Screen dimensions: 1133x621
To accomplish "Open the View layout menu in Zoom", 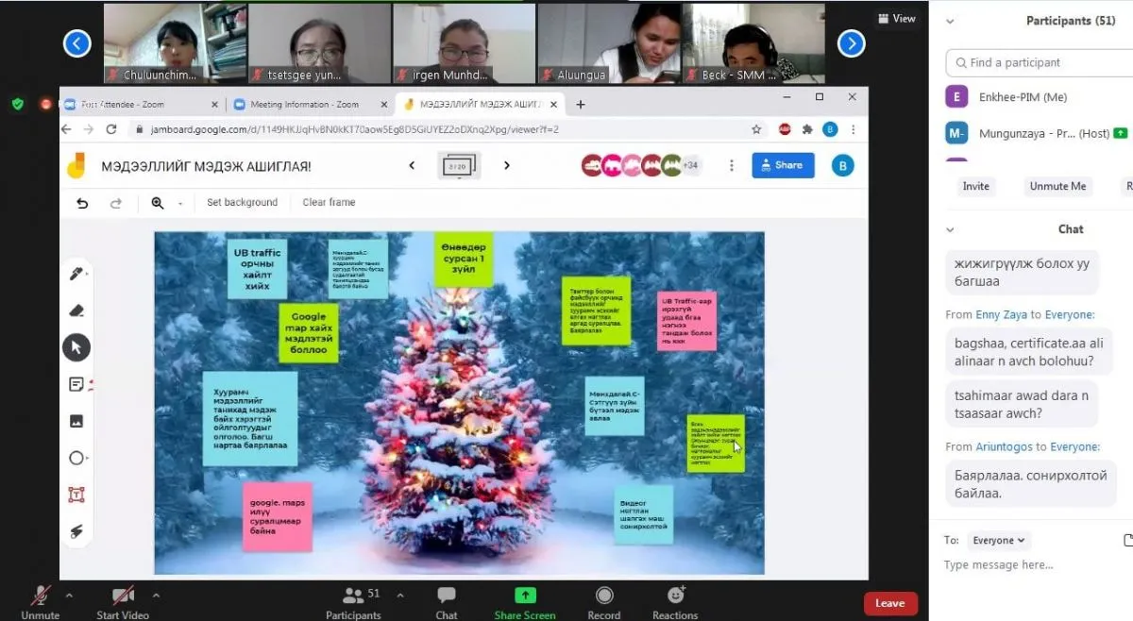I will click(896, 18).
